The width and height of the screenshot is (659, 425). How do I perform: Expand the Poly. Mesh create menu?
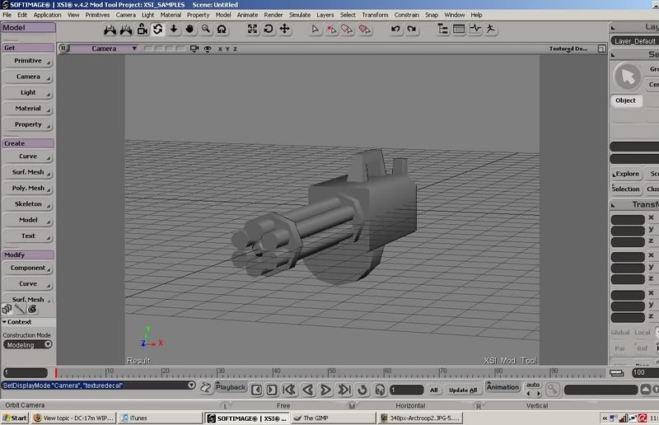pyautogui.click(x=28, y=189)
